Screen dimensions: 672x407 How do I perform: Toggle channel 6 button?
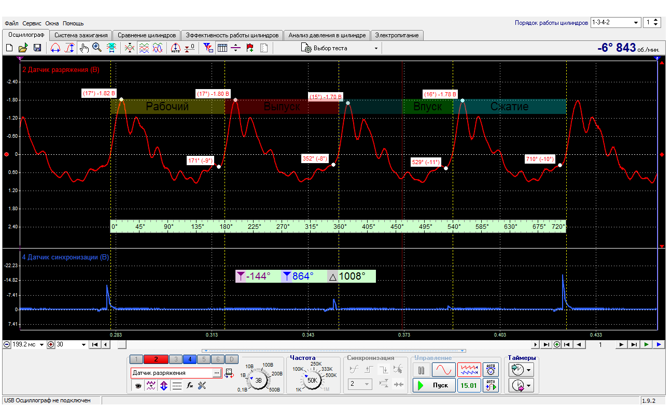(x=217, y=359)
